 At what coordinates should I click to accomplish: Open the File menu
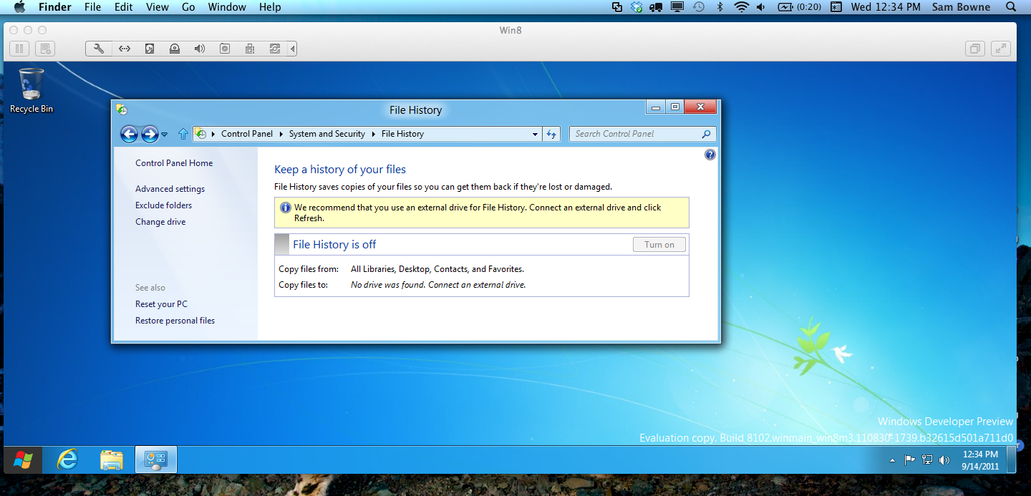92,7
